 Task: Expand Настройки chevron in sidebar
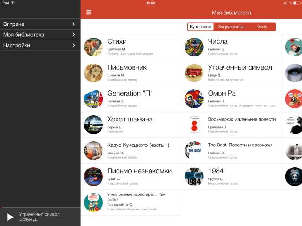pyautogui.click(x=74, y=46)
